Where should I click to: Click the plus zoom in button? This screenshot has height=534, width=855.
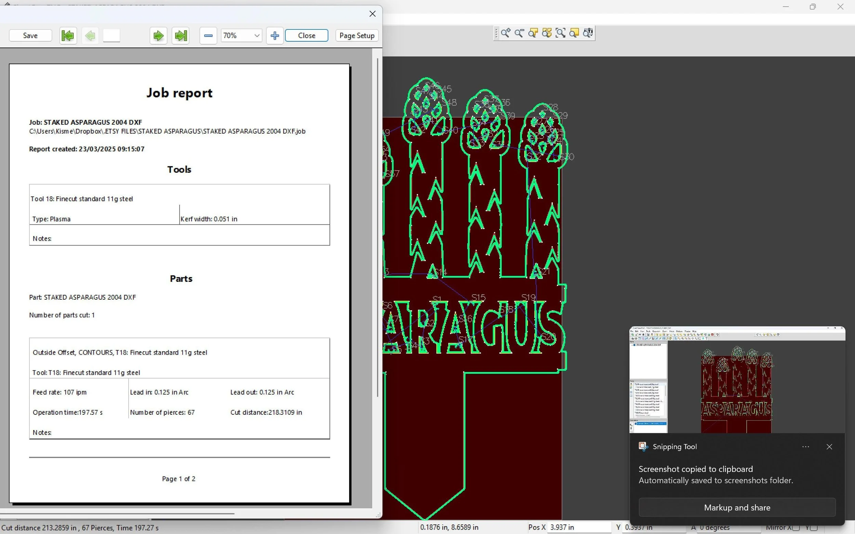(275, 36)
